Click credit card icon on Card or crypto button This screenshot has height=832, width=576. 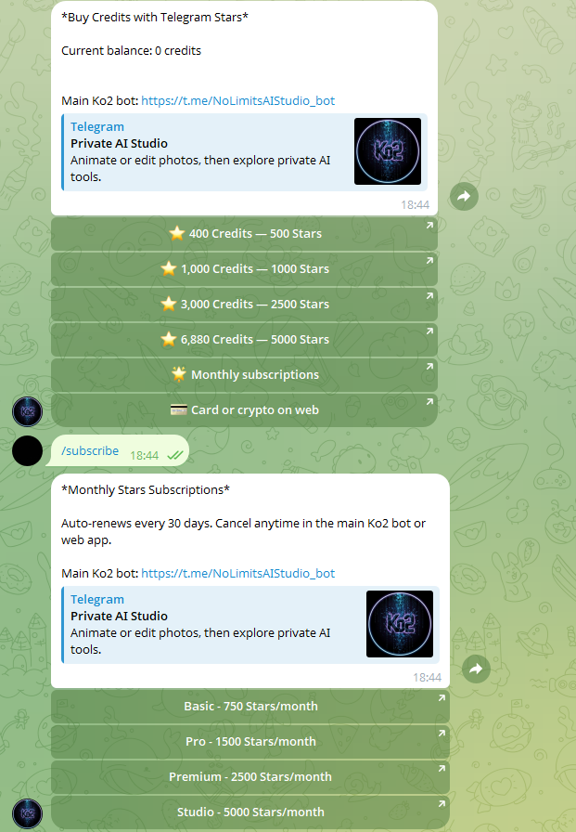[179, 409]
